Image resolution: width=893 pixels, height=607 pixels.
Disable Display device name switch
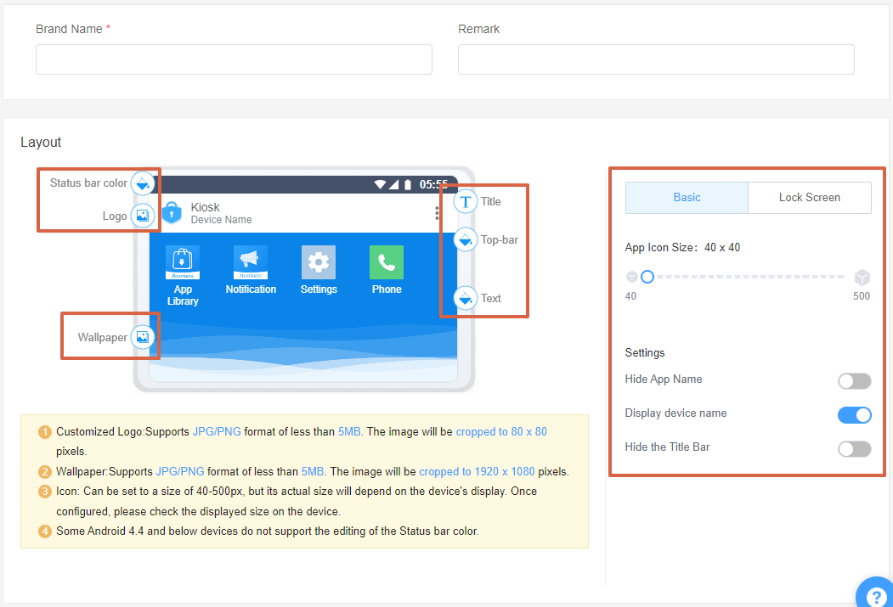(854, 415)
